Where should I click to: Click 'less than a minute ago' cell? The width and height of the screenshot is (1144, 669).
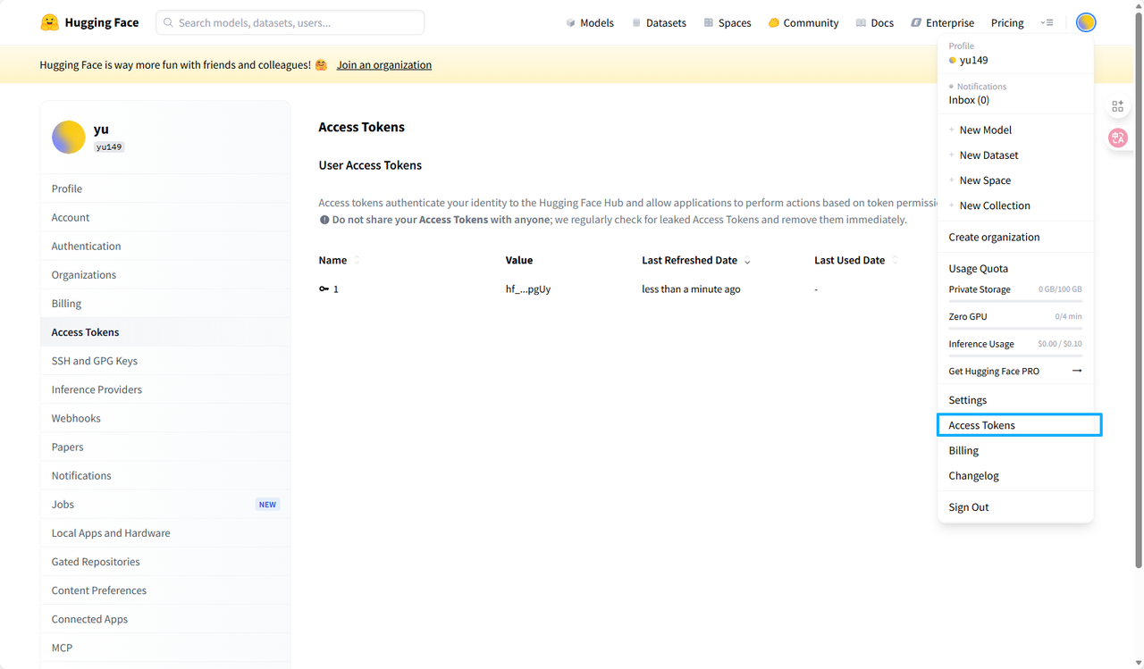tap(691, 289)
